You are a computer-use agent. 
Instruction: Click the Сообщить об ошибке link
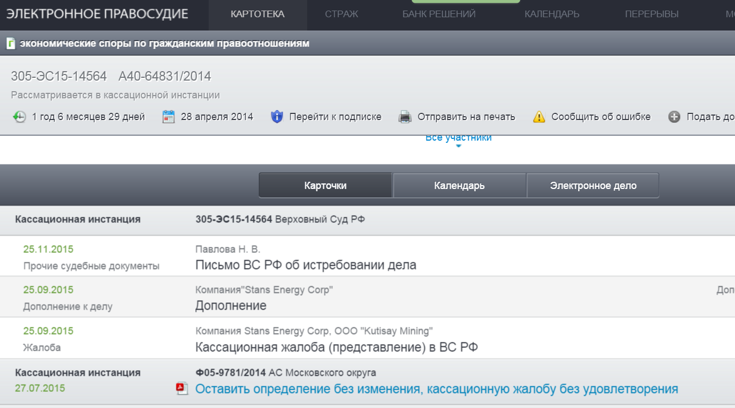click(601, 117)
